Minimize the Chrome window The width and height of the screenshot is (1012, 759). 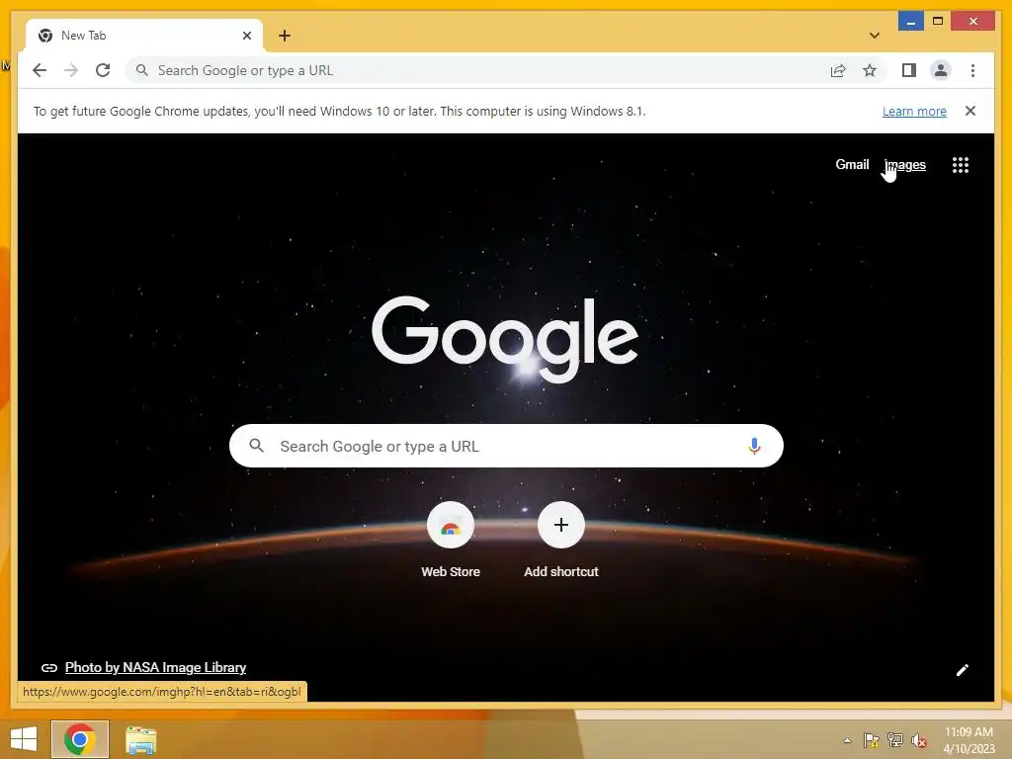(910, 22)
